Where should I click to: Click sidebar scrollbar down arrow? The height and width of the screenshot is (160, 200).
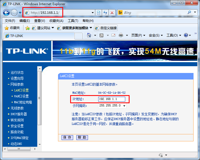(x=40, y=145)
